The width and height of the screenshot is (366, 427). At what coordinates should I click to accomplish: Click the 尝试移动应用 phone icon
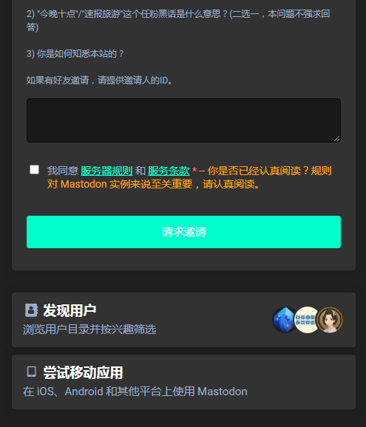(x=31, y=372)
